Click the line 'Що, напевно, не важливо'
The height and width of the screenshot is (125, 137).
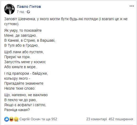[x=26, y=95]
